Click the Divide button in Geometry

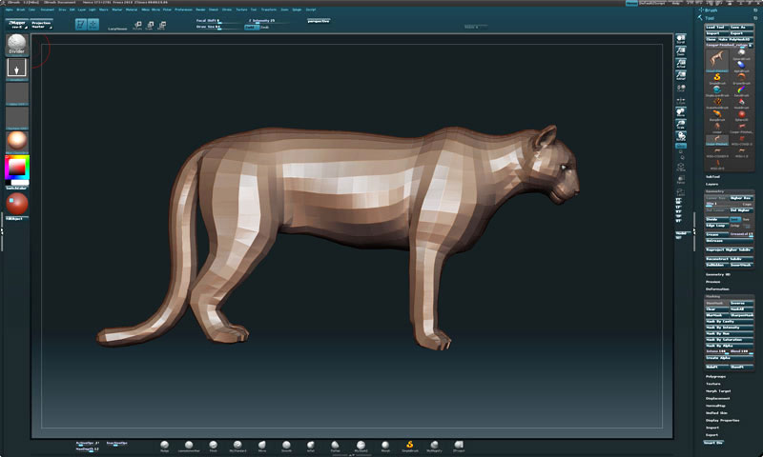click(716, 220)
